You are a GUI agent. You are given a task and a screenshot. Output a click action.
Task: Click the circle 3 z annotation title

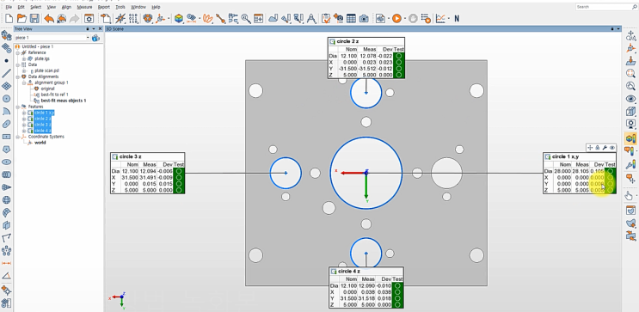pyautogui.click(x=131, y=156)
